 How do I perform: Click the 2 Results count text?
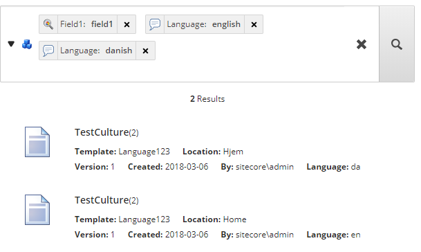[207, 99]
